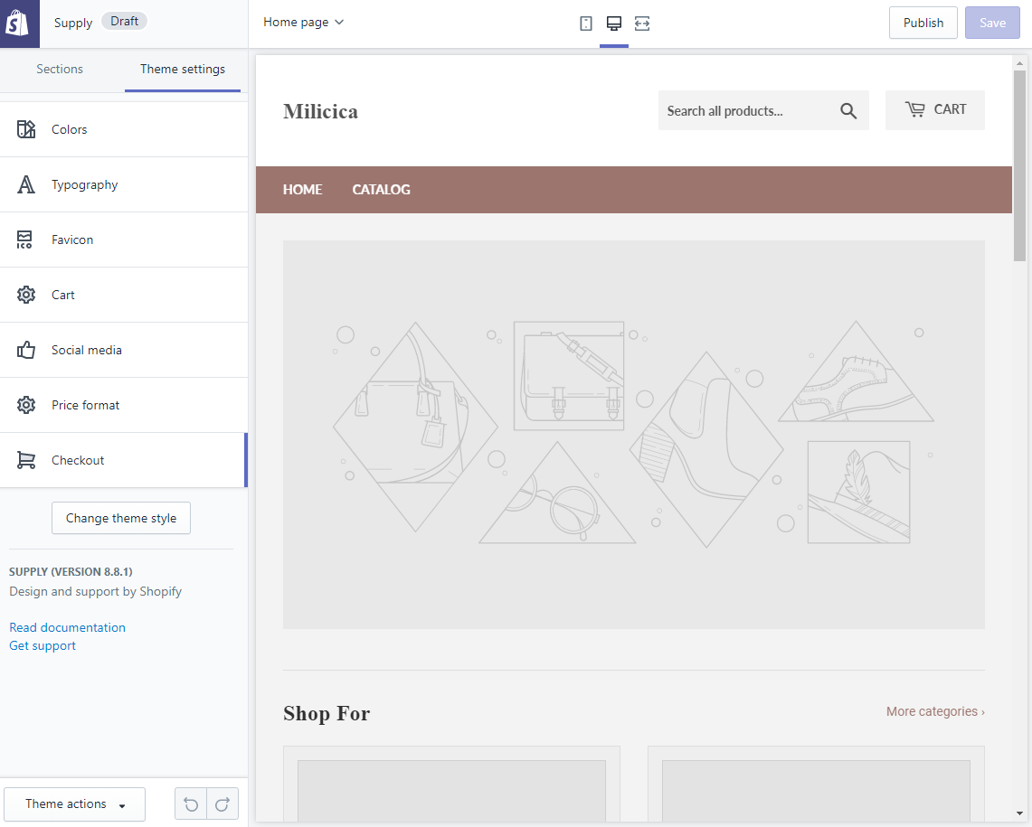The width and height of the screenshot is (1032, 827).
Task: Select desktop preview icon
Action: point(614,23)
